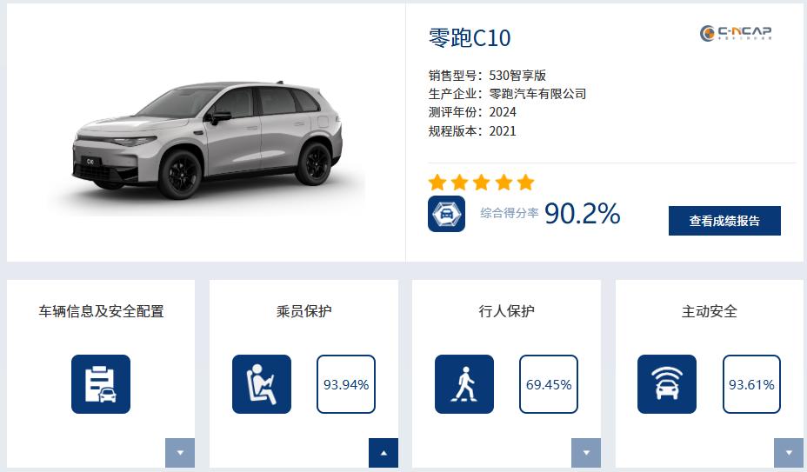The width and height of the screenshot is (807, 472).
Task: Click the occupant protection seat icon
Action: (262, 384)
